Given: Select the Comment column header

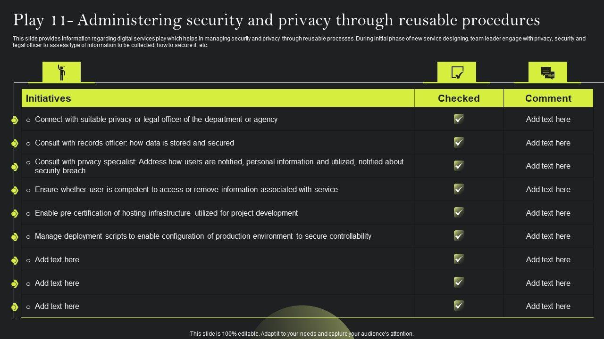Looking at the screenshot, I should (548, 98).
